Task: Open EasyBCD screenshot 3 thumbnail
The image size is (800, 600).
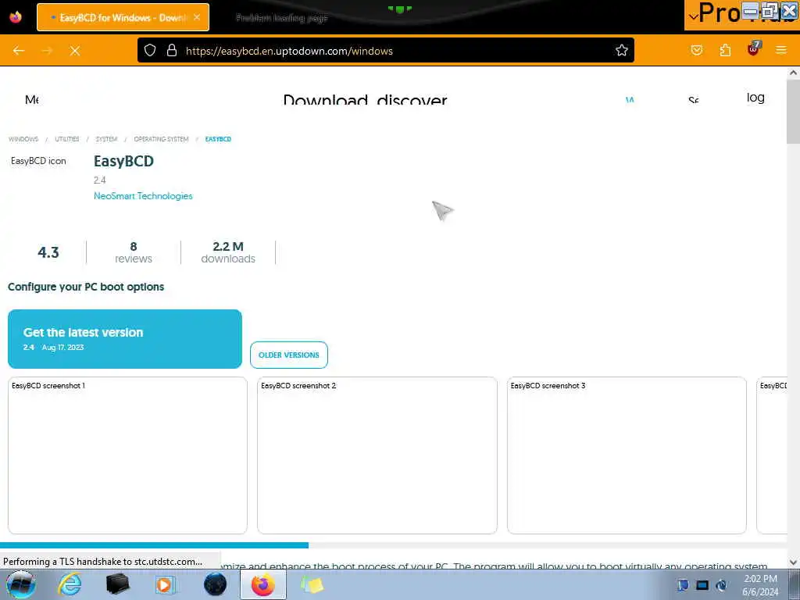Action: click(627, 455)
